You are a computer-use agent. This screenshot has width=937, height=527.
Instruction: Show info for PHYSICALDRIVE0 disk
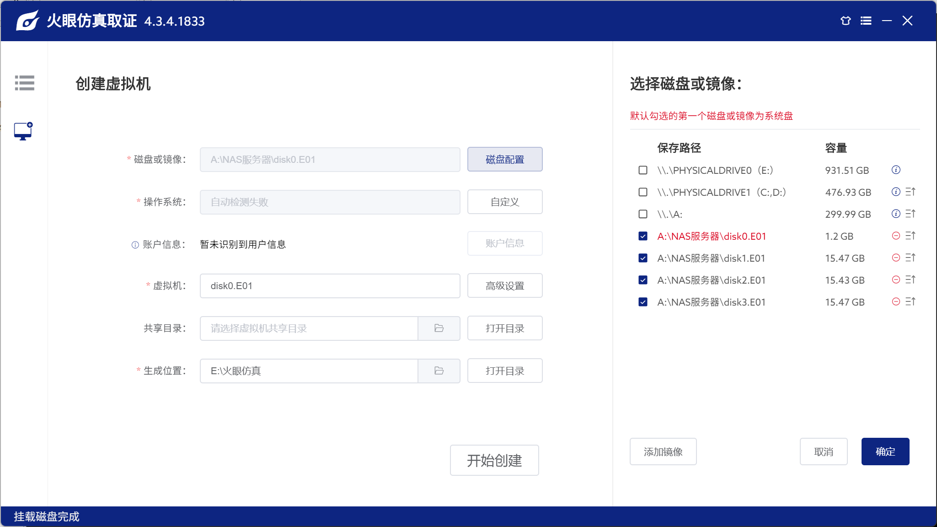(x=896, y=170)
